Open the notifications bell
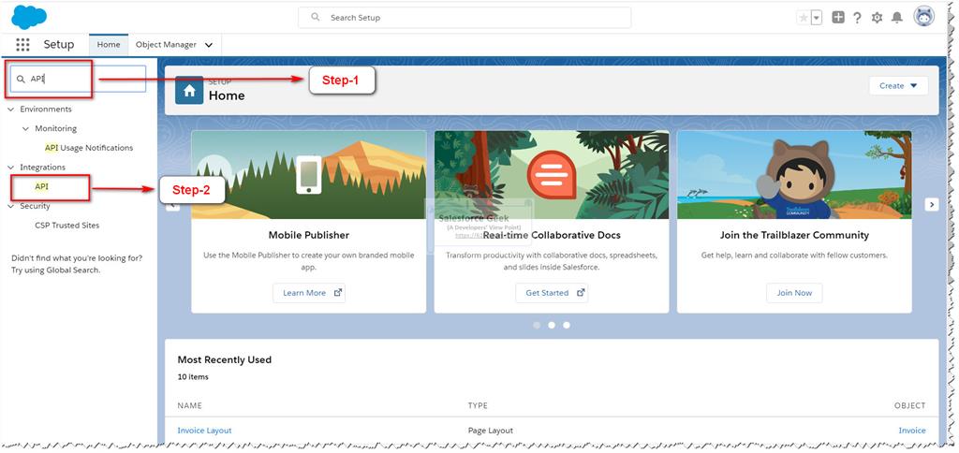The image size is (959, 453). coord(897,18)
